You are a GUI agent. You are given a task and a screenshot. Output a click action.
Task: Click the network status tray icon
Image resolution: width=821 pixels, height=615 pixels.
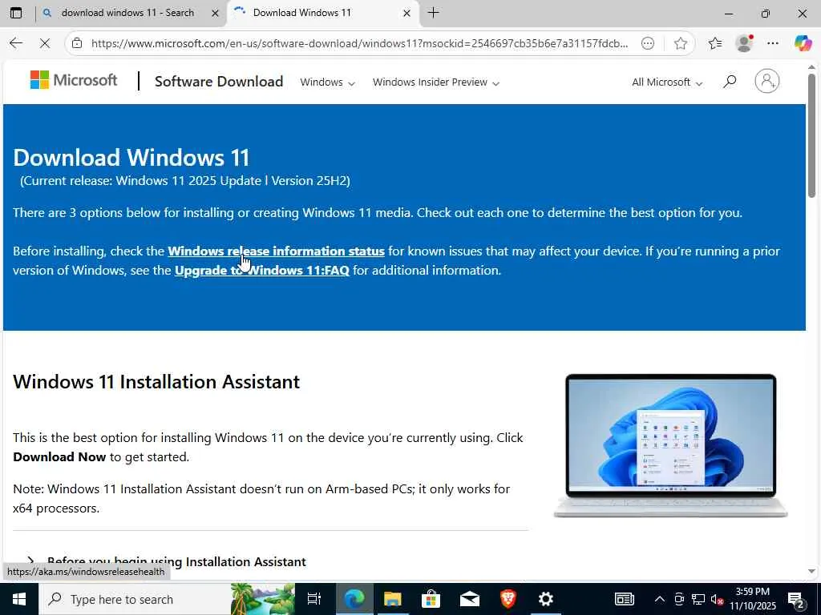(x=698, y=599)
